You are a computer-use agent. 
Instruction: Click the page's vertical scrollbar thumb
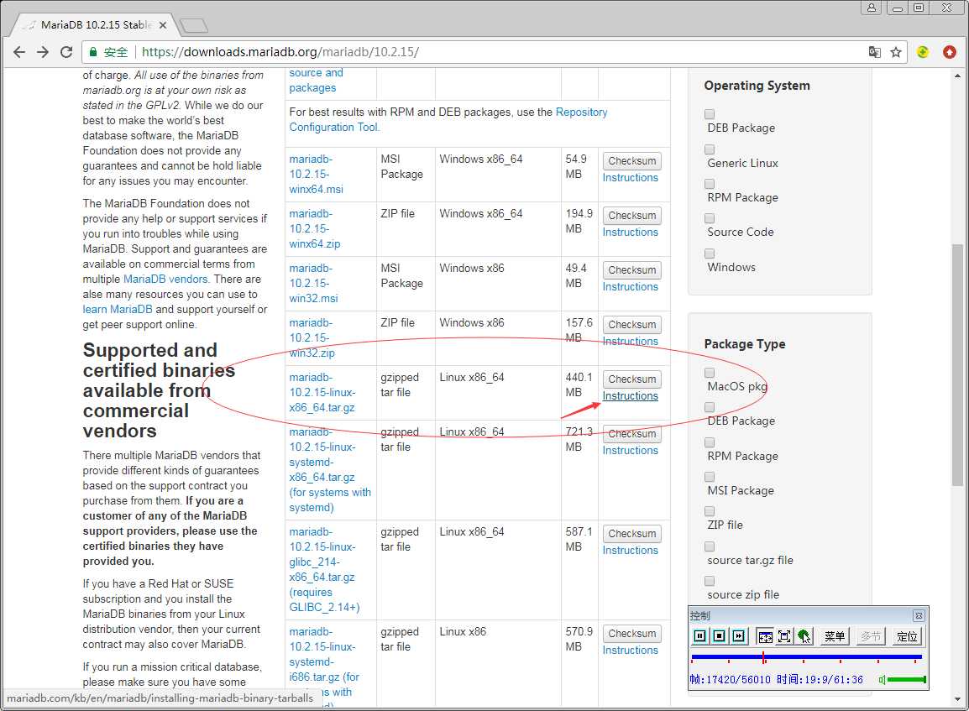[x=957, y=364]
